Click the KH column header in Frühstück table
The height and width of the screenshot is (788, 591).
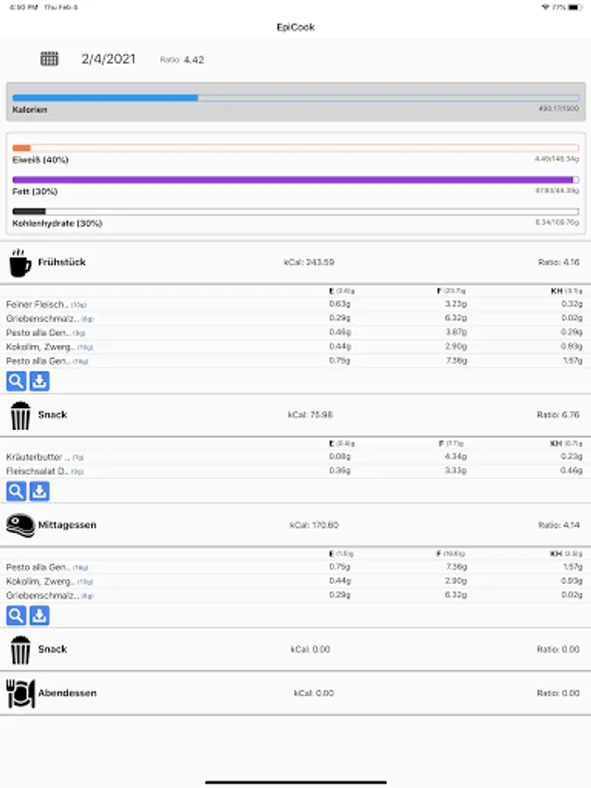coord(566,291)
